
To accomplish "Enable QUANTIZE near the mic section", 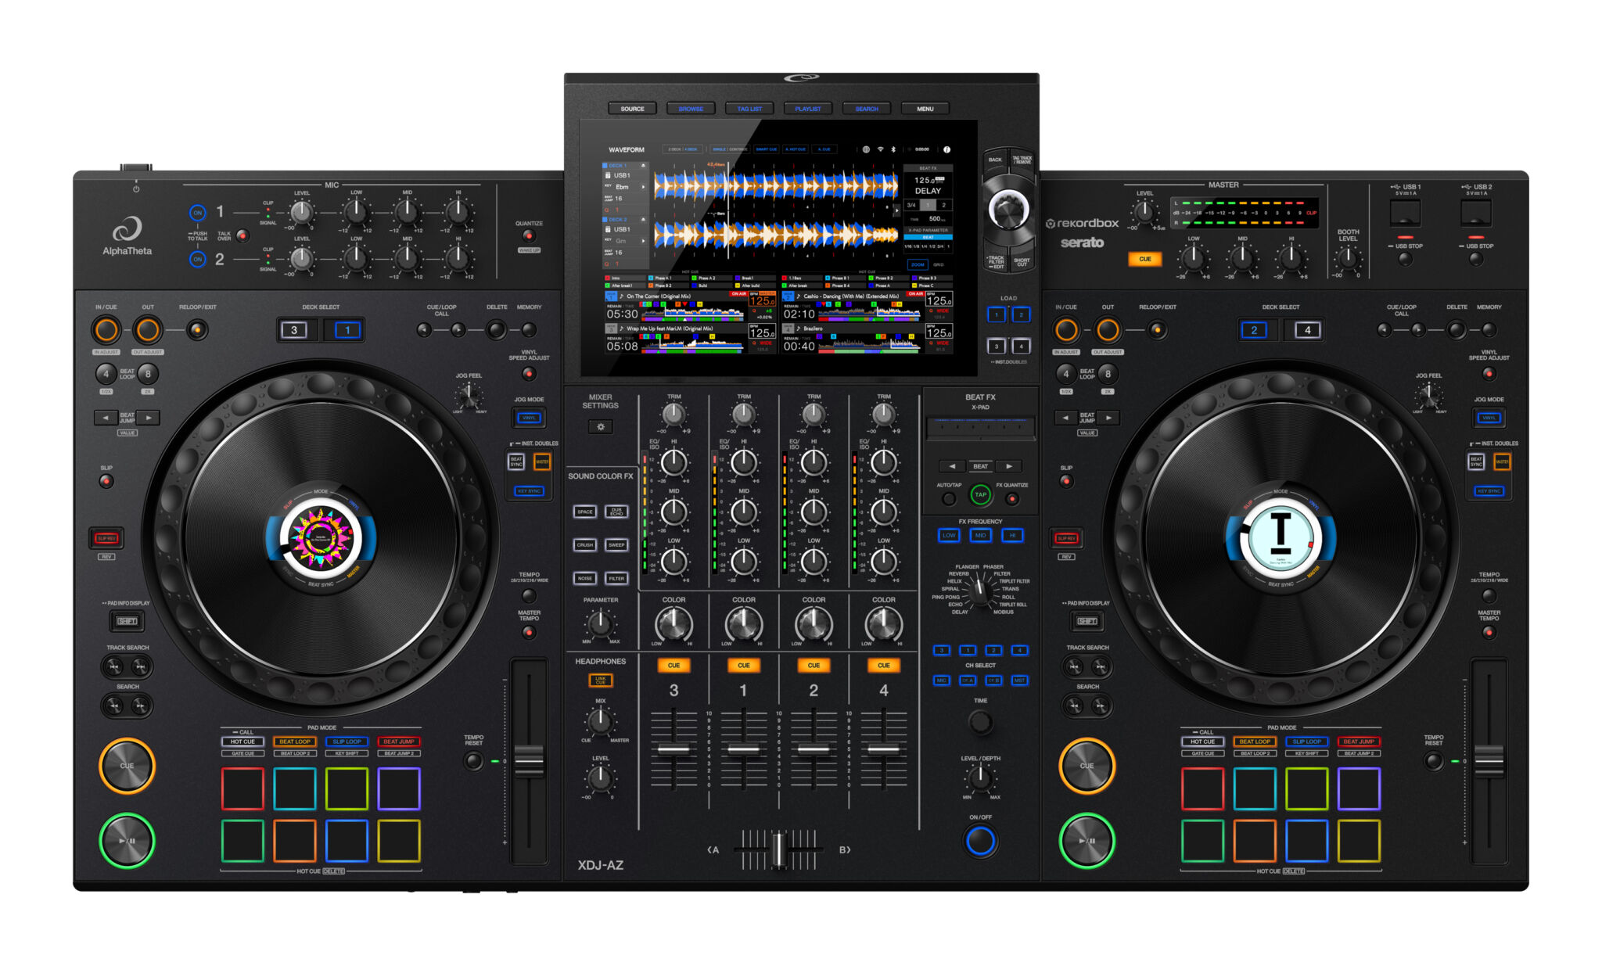I will 529,235.
